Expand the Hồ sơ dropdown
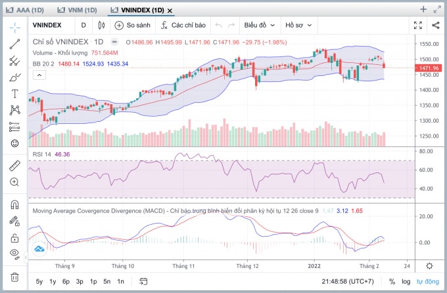 click(298, 26)
